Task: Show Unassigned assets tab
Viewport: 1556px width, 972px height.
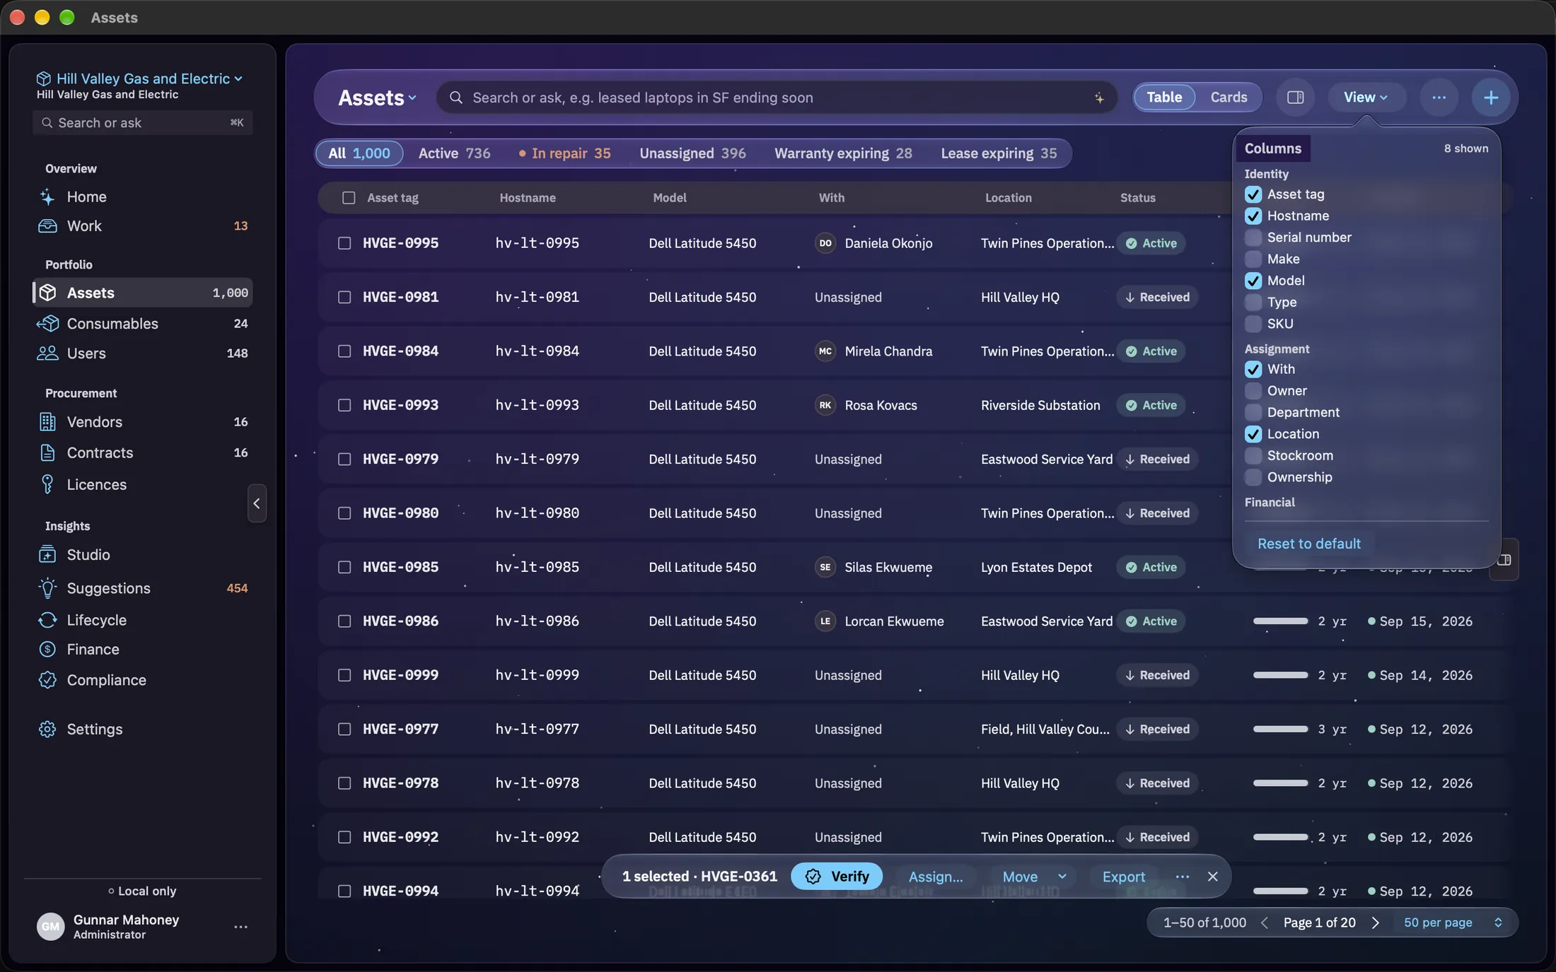Action: click(x=692, y=153)
